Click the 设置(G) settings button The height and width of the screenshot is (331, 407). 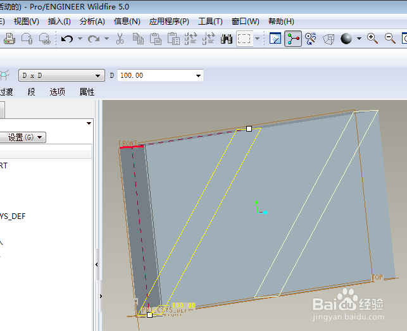pyautogui.click(x=23, y=137)
